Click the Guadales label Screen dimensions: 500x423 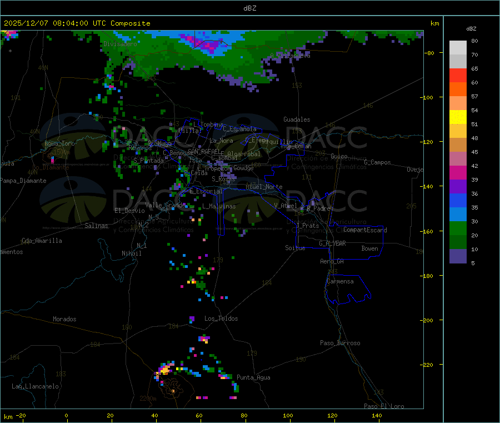pos(297,120)
